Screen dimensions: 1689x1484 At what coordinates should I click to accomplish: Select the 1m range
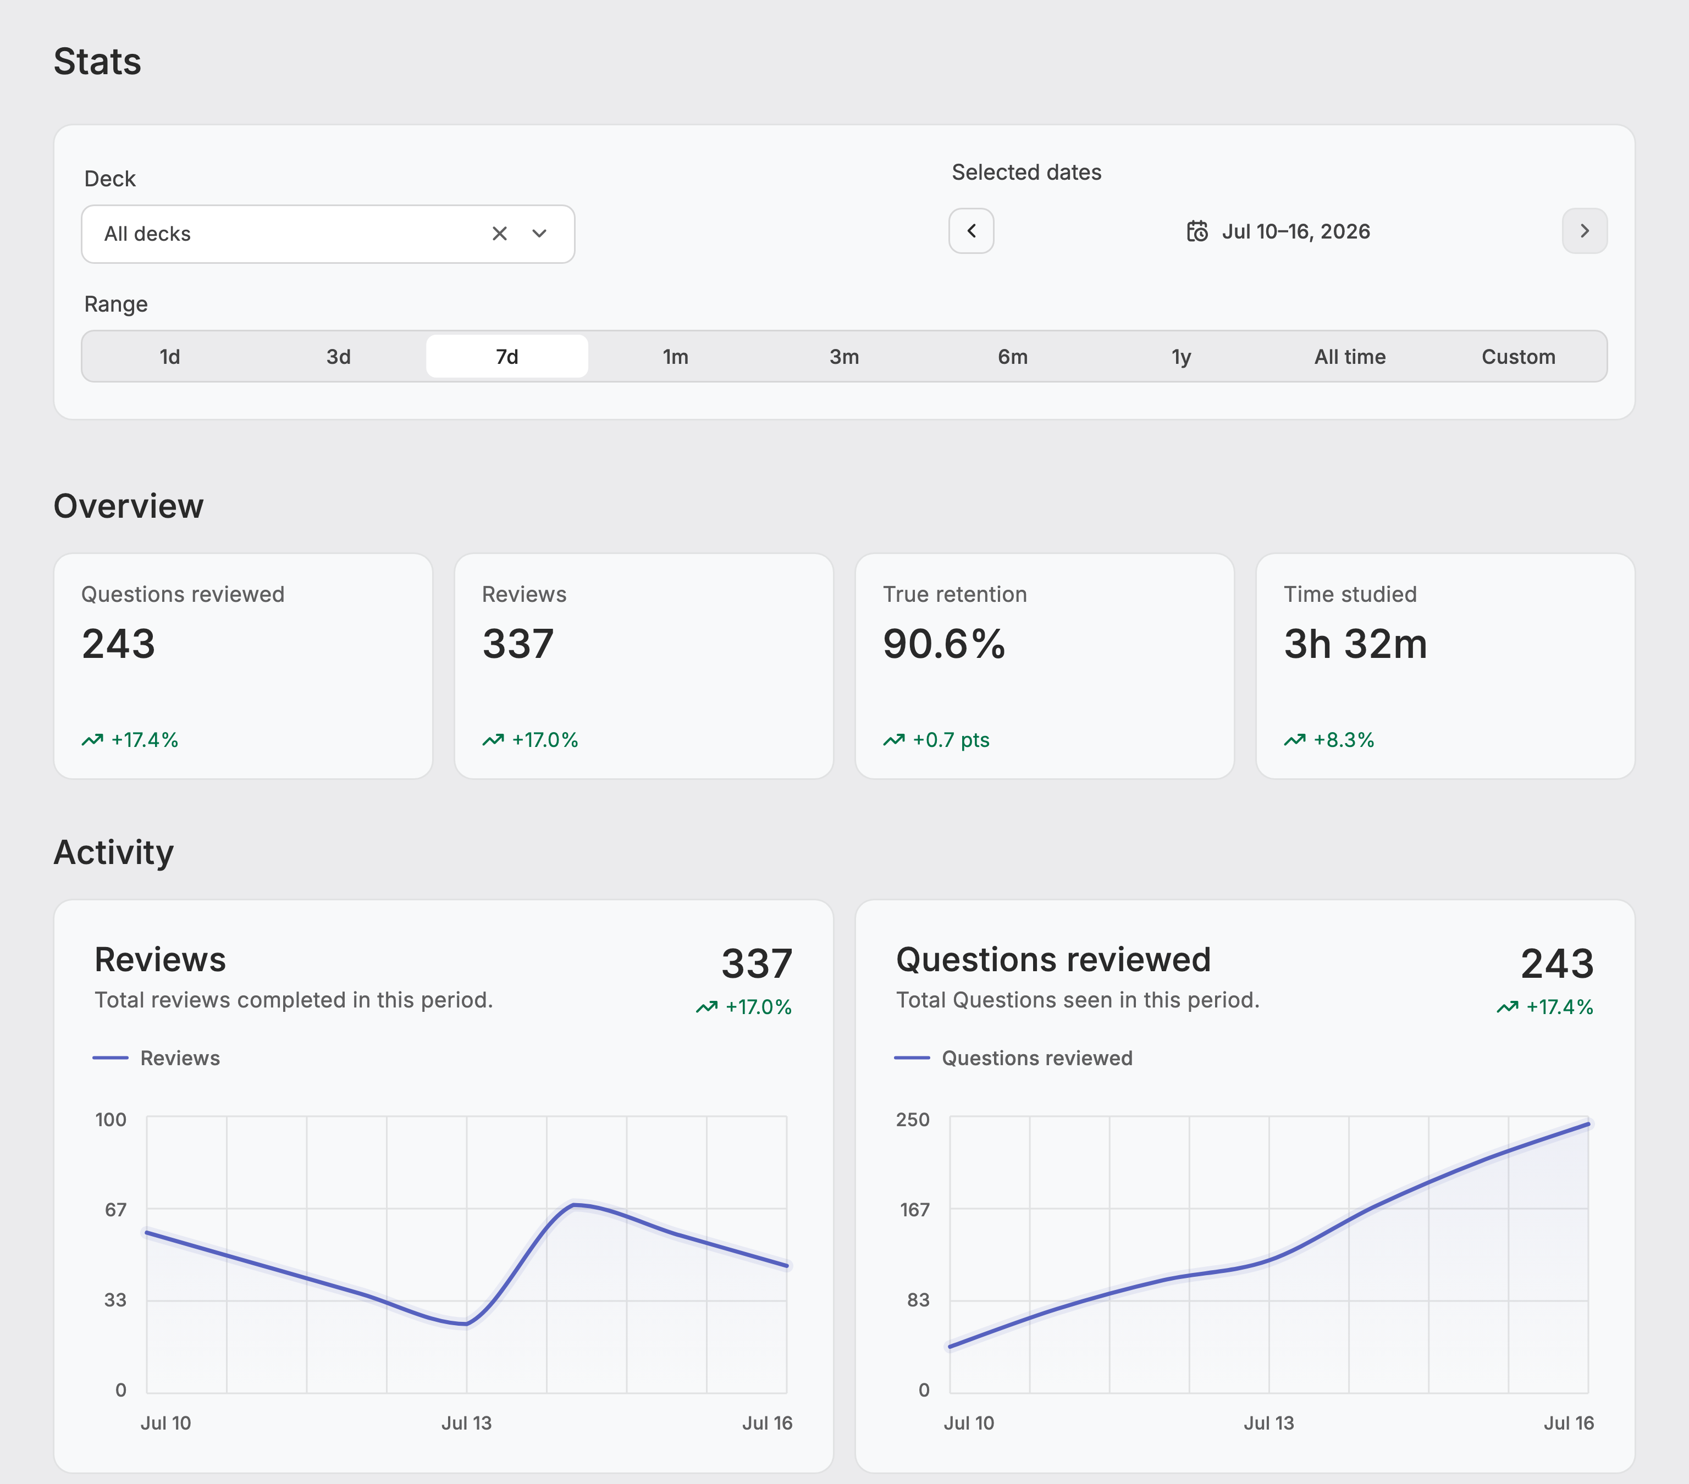(x=675, y=356)
